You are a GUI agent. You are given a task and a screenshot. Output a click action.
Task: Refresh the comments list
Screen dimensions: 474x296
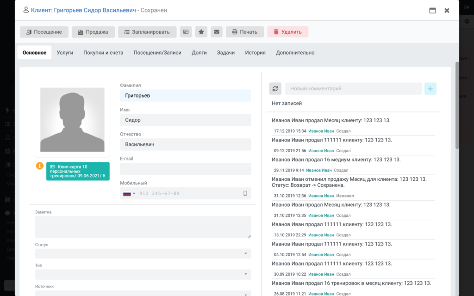point(275,88)
